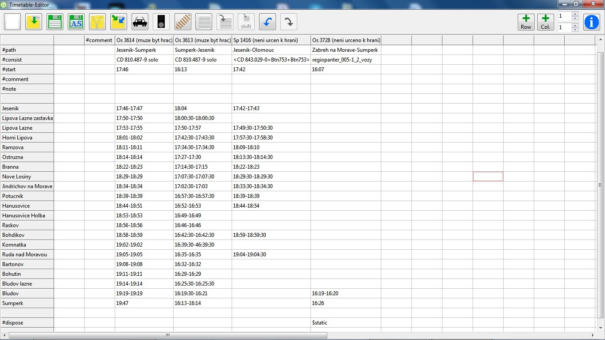Click the yellow merge tool icon
The width and height of the screenshot is (605, 340).
click(x=97, y=21)
